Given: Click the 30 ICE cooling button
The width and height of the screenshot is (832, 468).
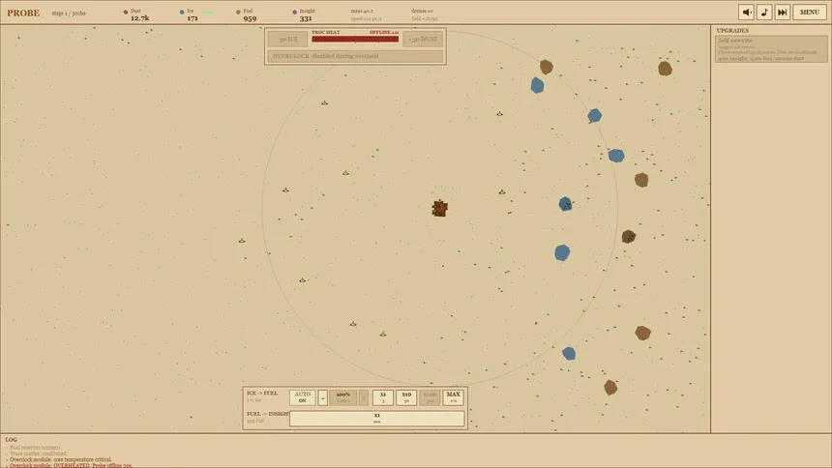Looking at the screenshot, I should 287,40.
